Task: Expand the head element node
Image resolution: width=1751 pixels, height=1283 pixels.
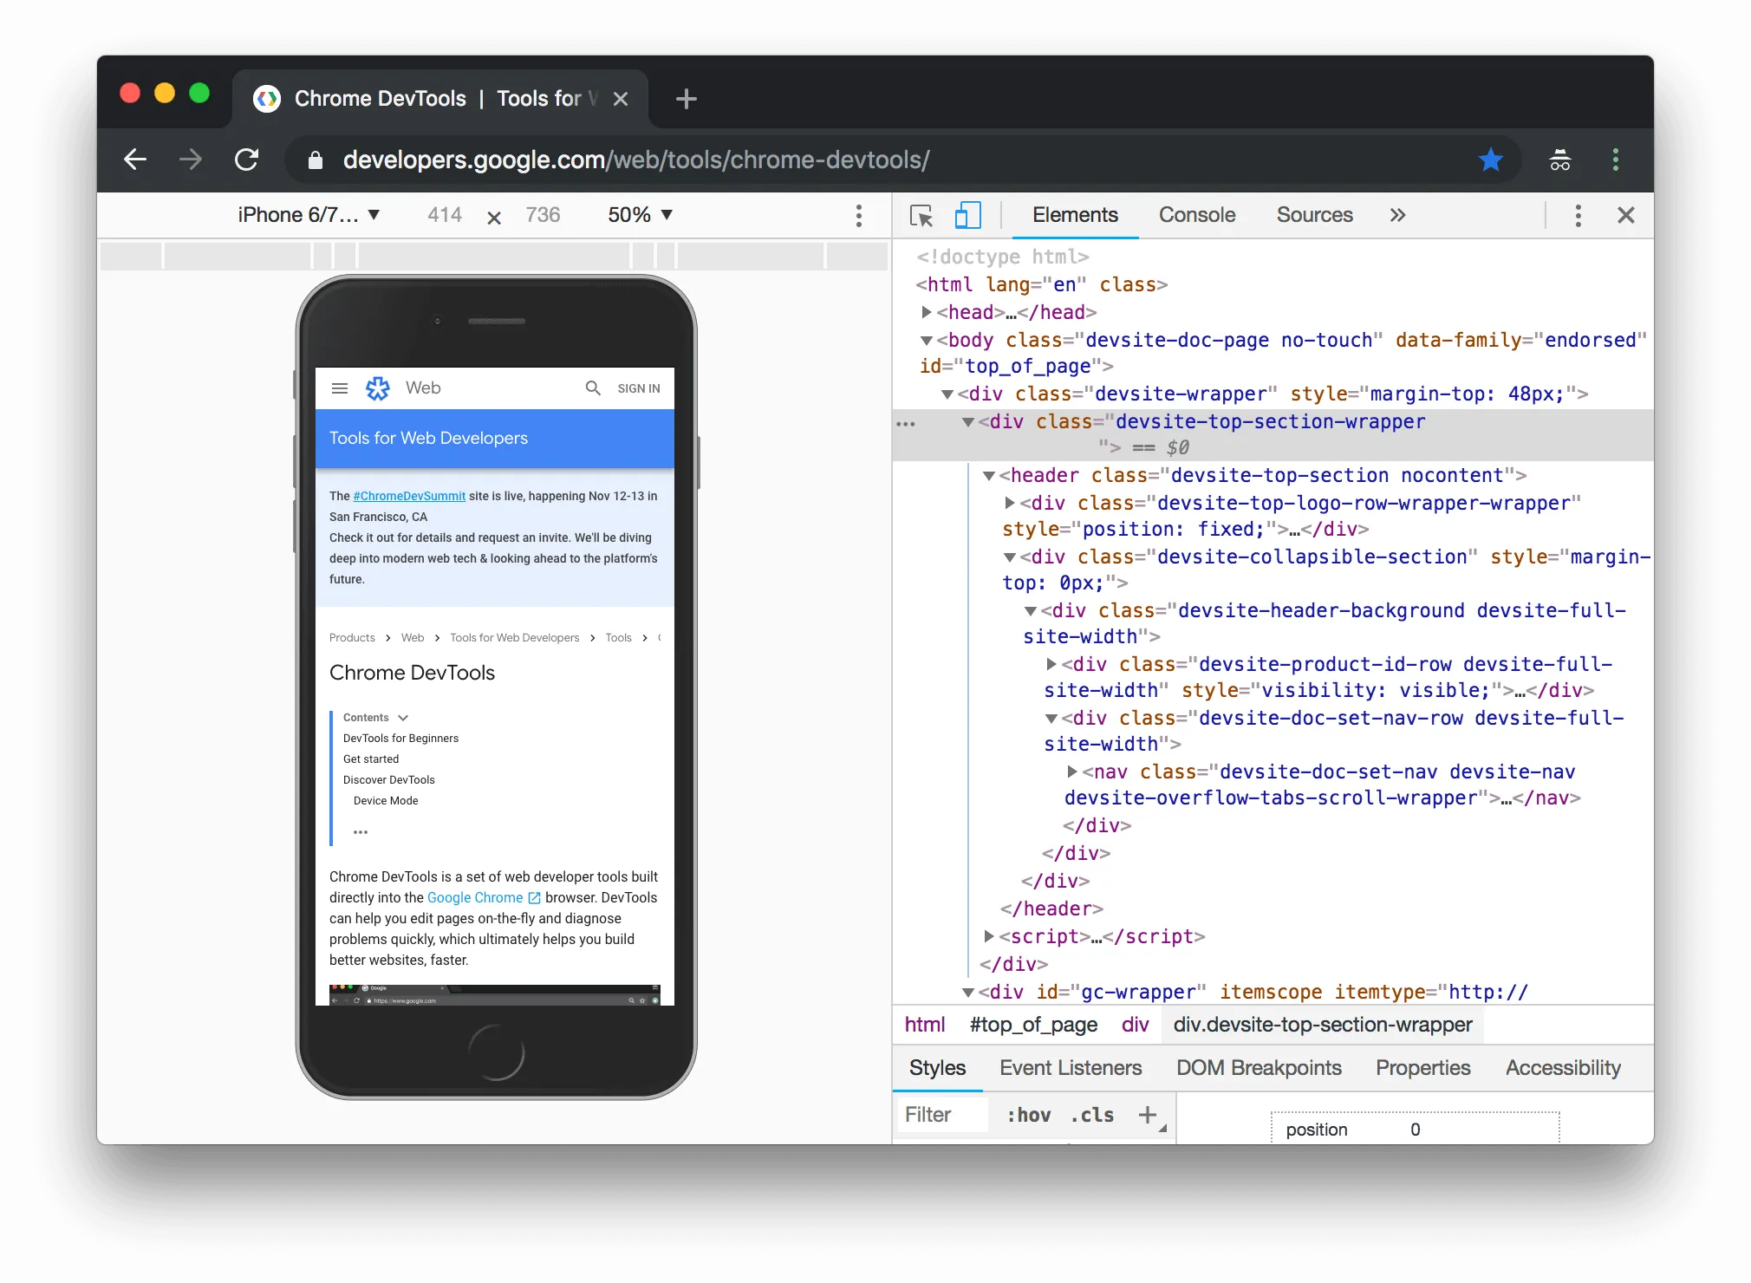Action: point(927,312)
